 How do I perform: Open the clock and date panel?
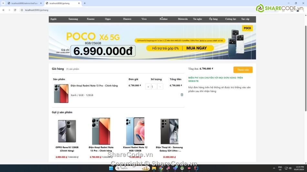tap(299, 168)
